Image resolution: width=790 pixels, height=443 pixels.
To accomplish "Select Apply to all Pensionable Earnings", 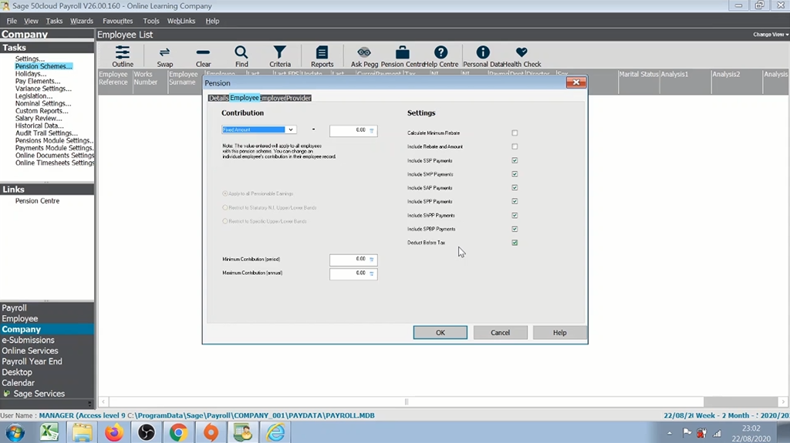I will pos(225,193).
